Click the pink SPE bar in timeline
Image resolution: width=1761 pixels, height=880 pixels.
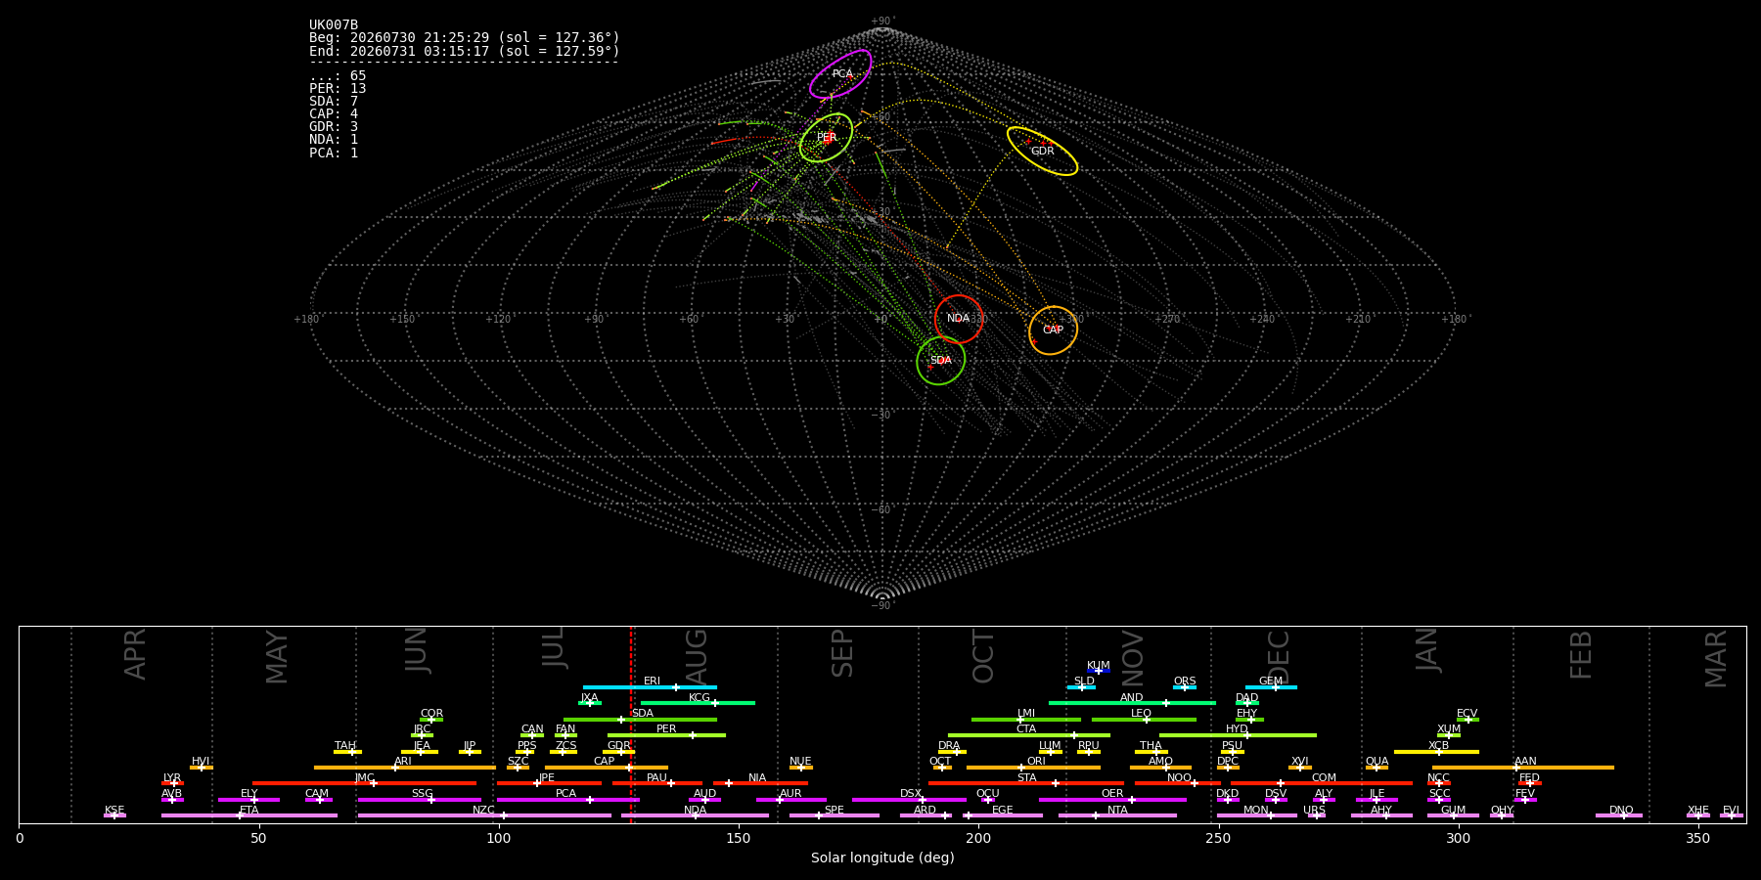[x=835, y=815]
